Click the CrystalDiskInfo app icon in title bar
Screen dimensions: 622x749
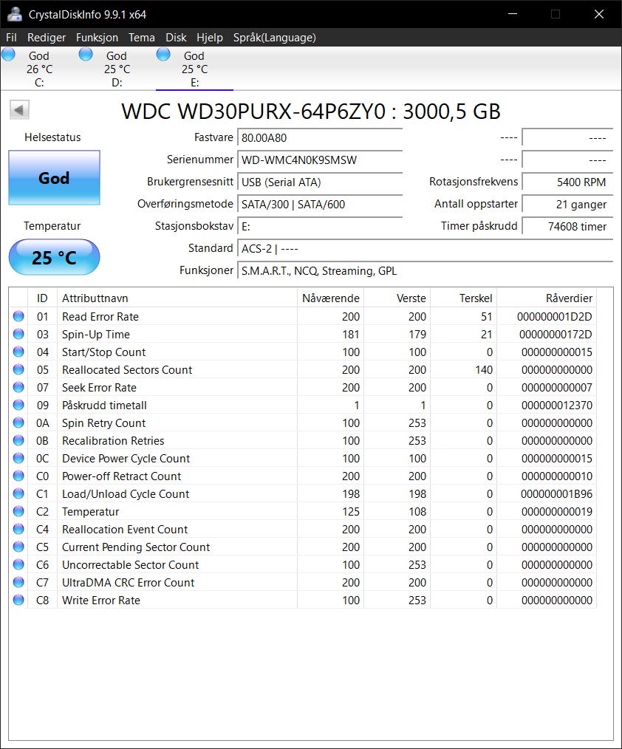14,14
